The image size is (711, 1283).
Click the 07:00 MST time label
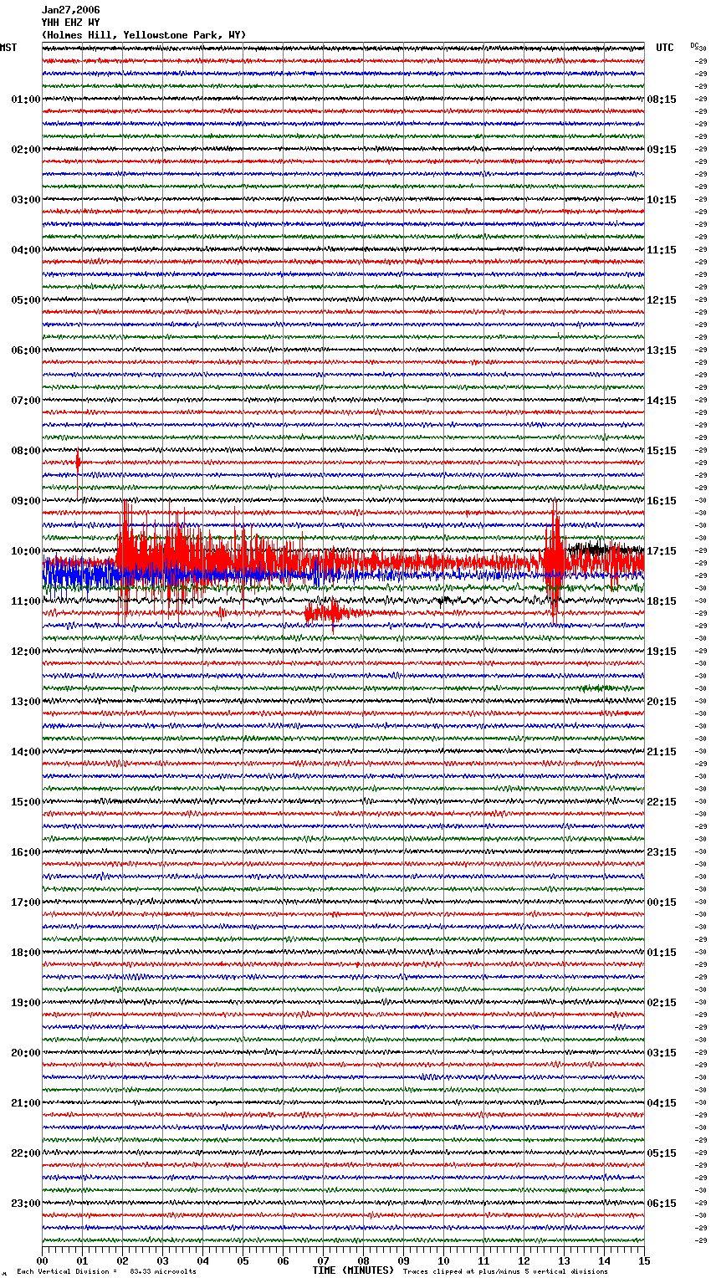pyautogui.click(x=25, y=401)
